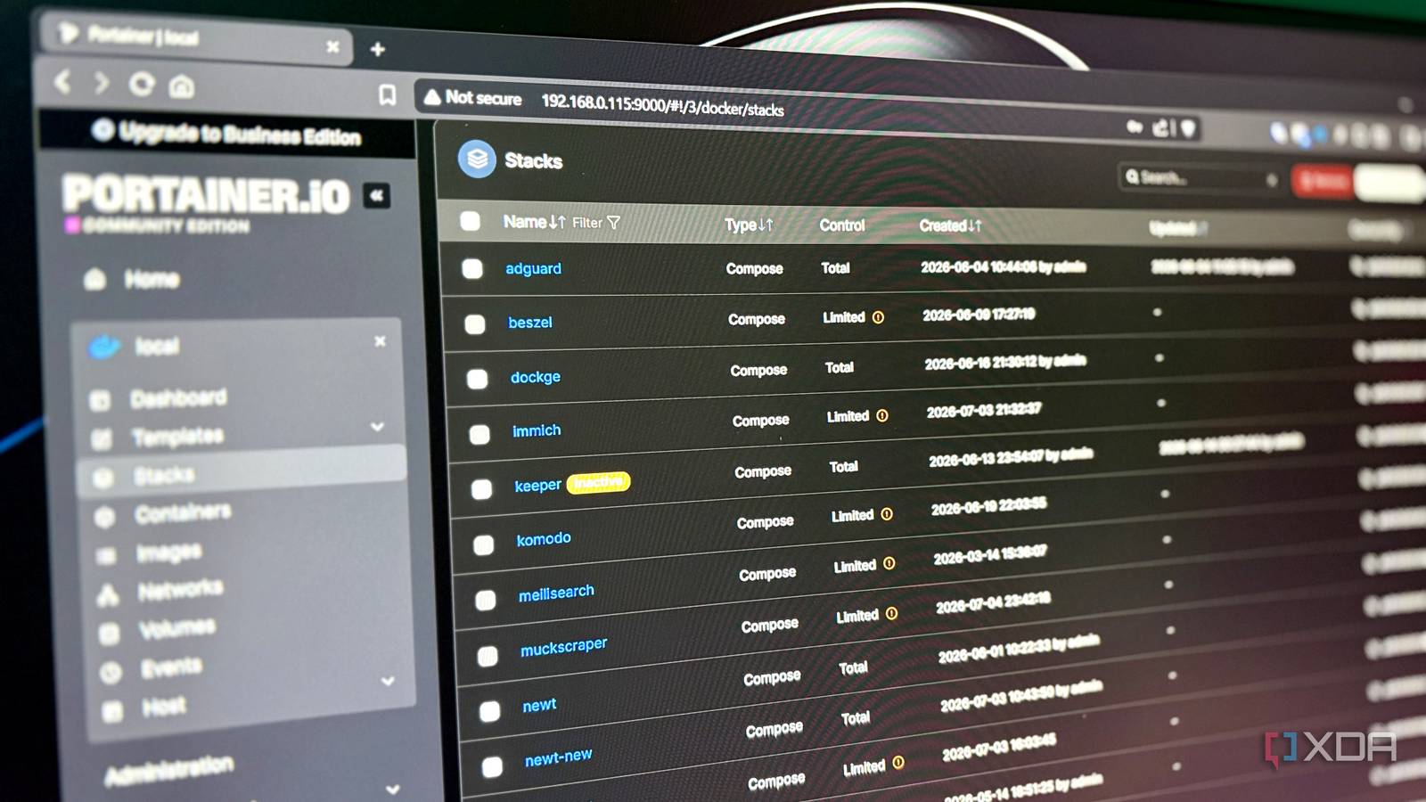Check the newt stack checkbox
This screenshot has height=802, width=1426.
tap(490, 711)
